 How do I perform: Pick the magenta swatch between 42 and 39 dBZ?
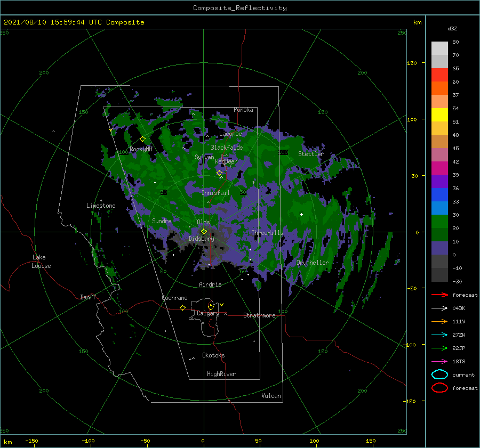point(439,168)
